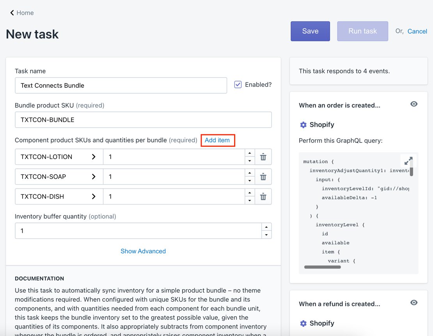Expand the GraphQL code preview to fullscreen
The height and width of the screenshot is (336, 433).
pos(408,161)
